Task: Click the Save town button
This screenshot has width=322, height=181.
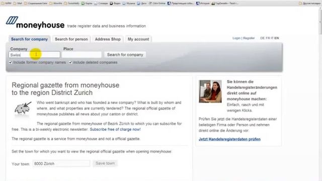Action: (105, 163)
